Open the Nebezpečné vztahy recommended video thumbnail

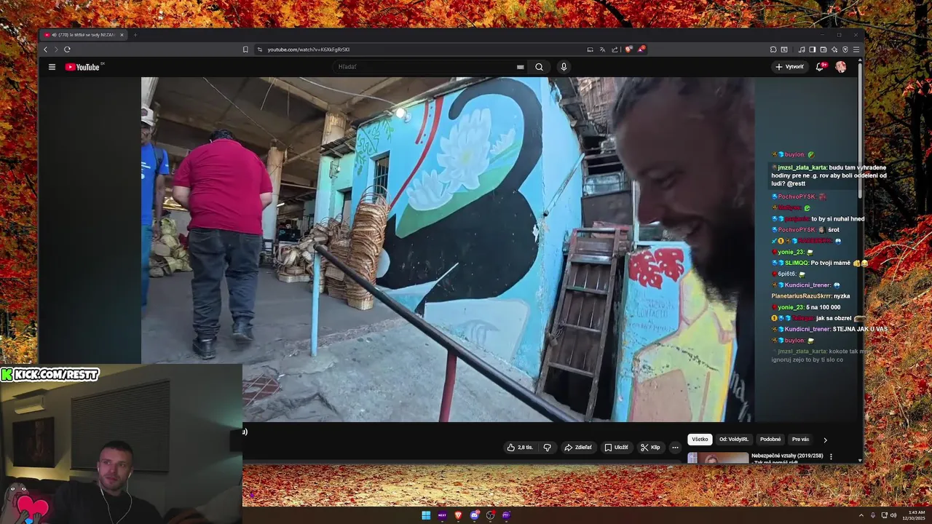[718, 458]
